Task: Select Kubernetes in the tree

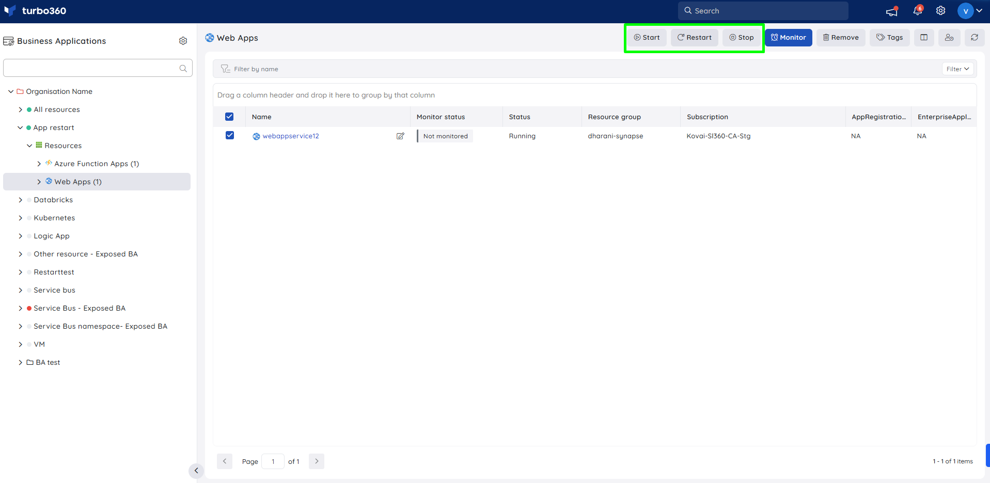Action: pos(54,218)
